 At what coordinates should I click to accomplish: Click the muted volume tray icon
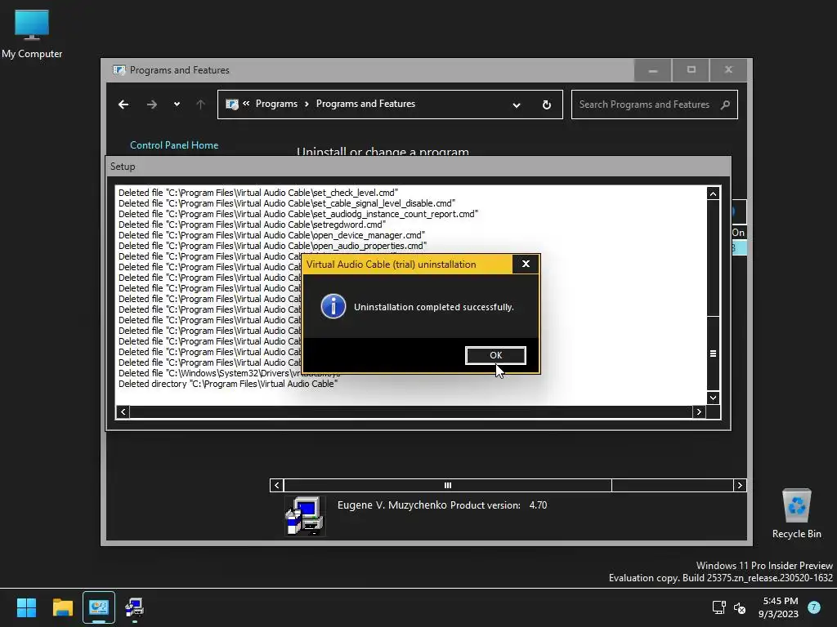[x=740, y=607]
